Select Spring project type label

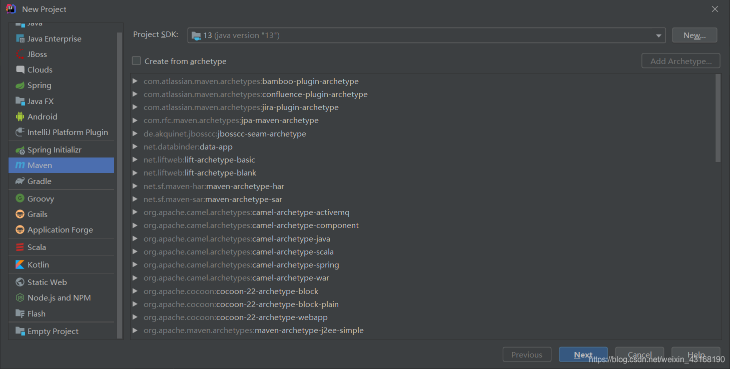coord(40,85)
